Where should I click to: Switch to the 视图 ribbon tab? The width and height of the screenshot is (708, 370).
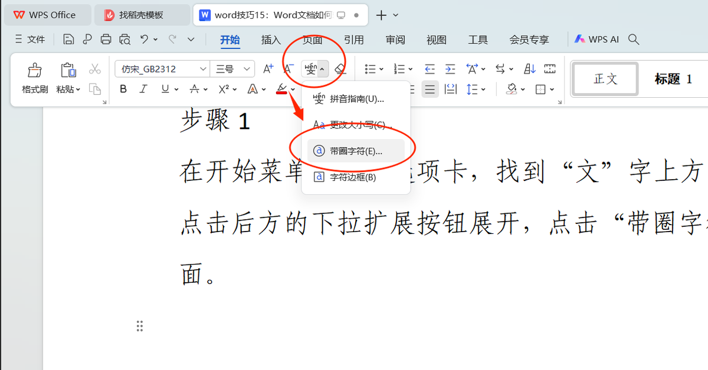tap(437, 39)
